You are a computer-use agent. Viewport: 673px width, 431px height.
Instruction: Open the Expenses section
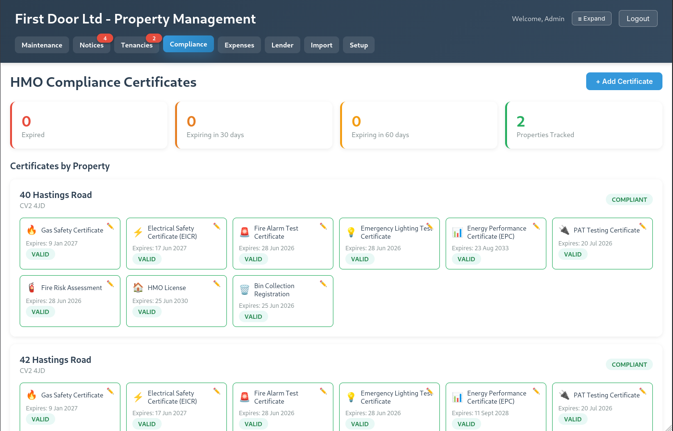point(239,45)
